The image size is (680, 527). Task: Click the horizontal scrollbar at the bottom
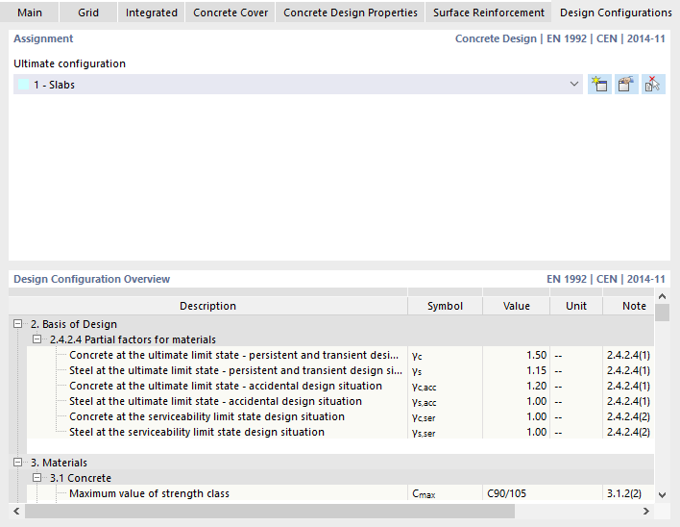[288, 512]
